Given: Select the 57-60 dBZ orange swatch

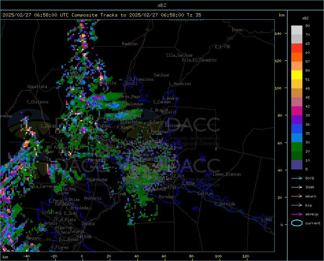Looking at the screenshot, I should click(297, 57).
